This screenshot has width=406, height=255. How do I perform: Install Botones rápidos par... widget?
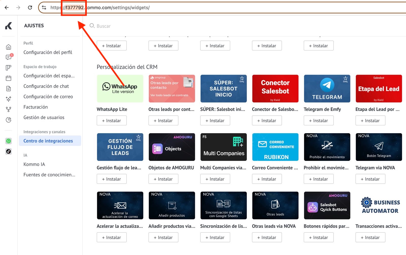point(319,237)
